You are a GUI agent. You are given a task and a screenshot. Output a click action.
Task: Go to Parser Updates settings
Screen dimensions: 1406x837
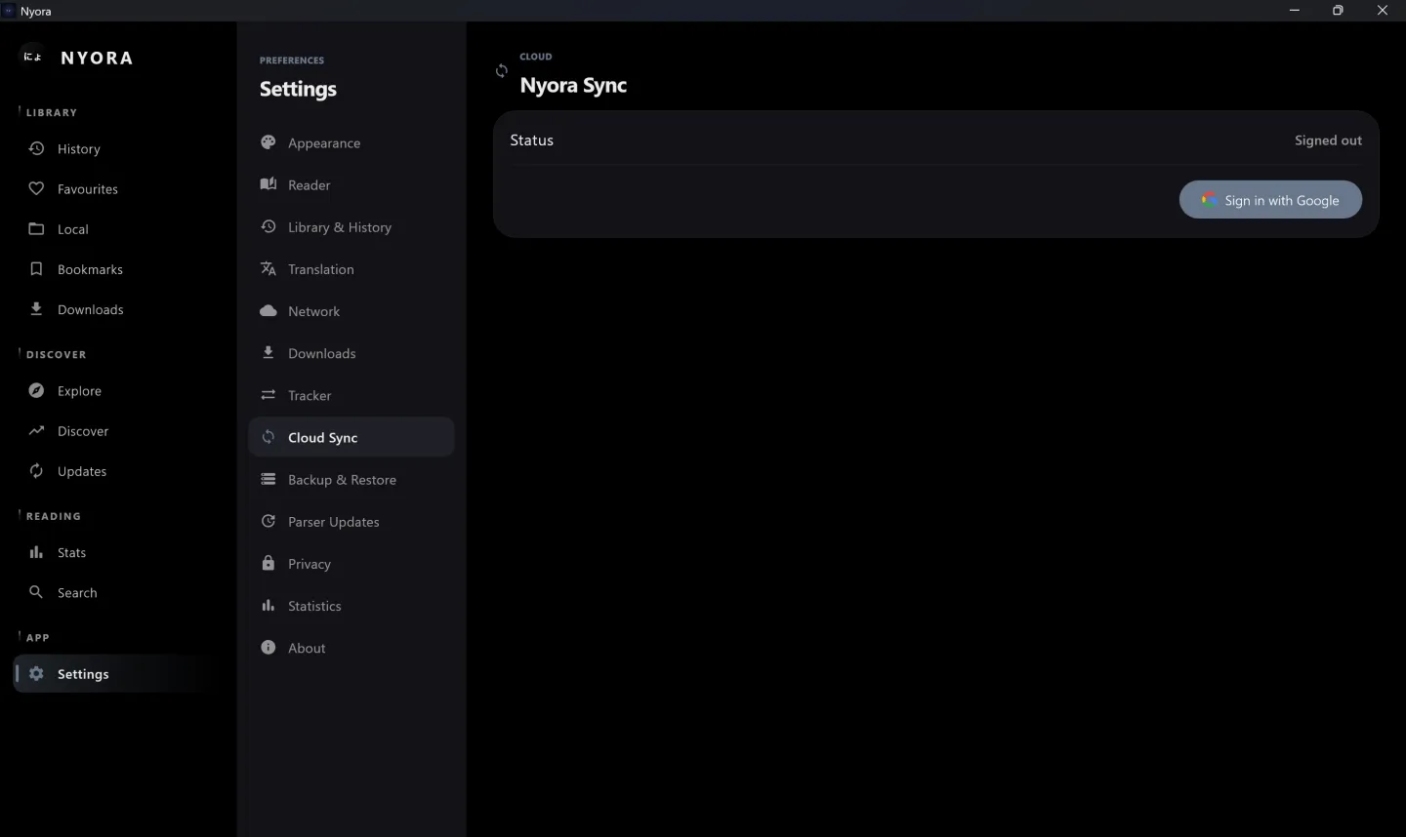pos(351,521)
